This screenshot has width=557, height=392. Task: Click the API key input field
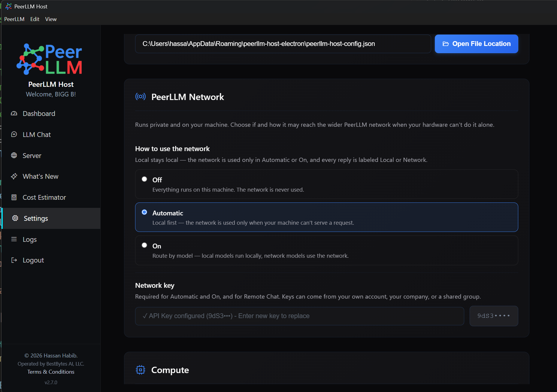click(x=299, y=316)
